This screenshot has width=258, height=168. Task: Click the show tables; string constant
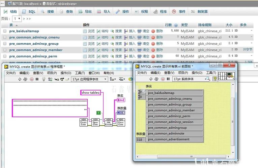coord(90,93)
